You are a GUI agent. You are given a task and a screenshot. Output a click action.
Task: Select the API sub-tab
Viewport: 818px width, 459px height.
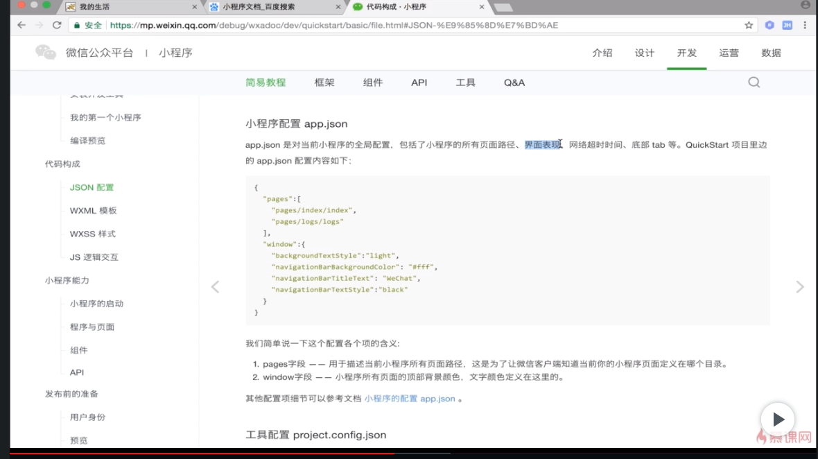coord(419,83)
